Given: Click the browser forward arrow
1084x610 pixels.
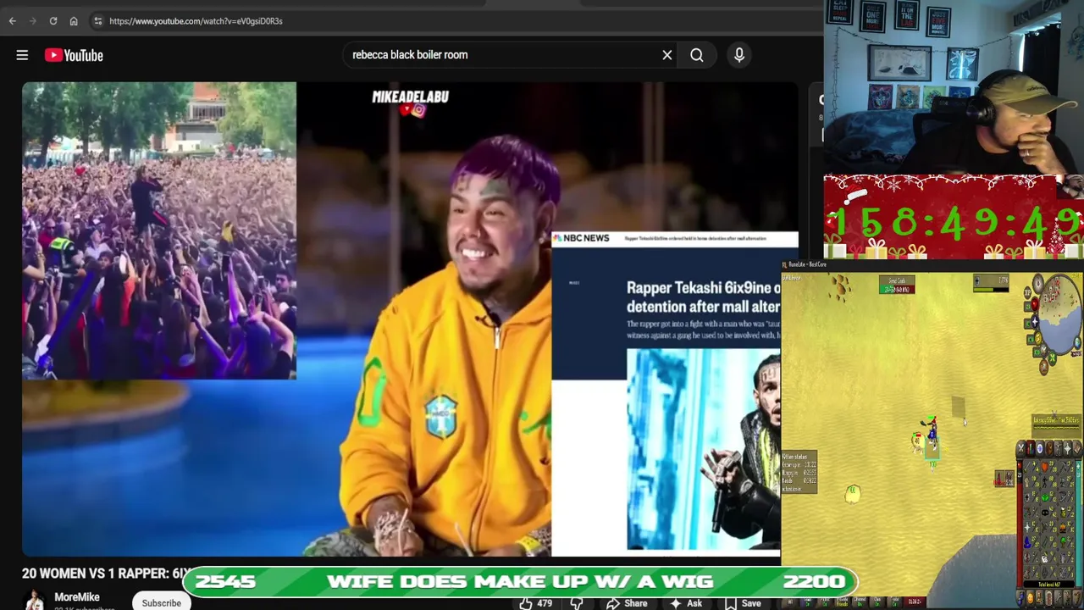Looking at the screenshot, I should coord(33,21).
